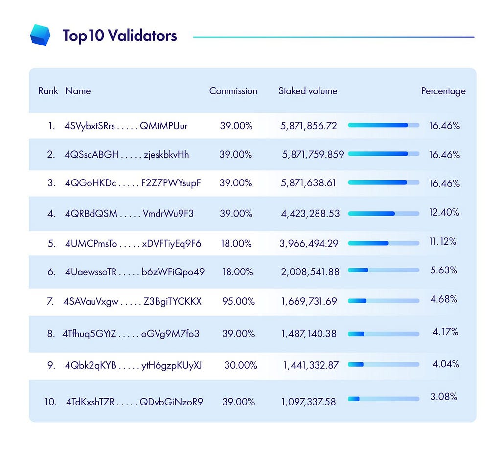This screenshot has height=450, width=501.
Task: Sort by the Commission column header
Action: (233, 91)
